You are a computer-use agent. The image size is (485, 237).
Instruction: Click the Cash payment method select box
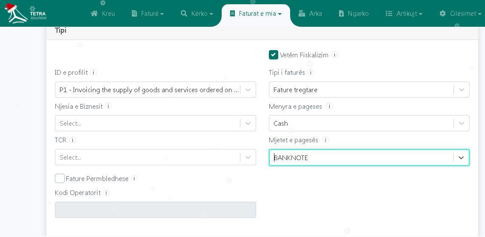[x=369, y=123]
